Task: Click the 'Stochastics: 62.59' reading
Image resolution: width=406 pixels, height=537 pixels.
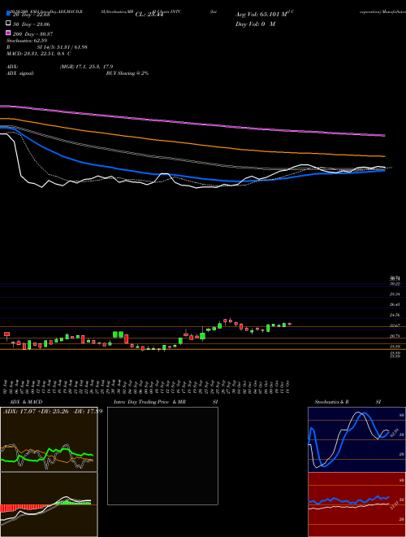Action: 25,41
